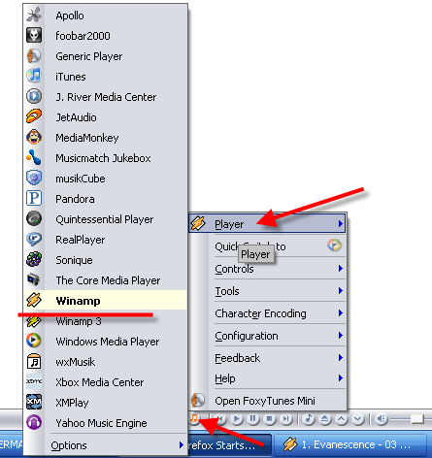Select the JetAudio player icon

34,116
